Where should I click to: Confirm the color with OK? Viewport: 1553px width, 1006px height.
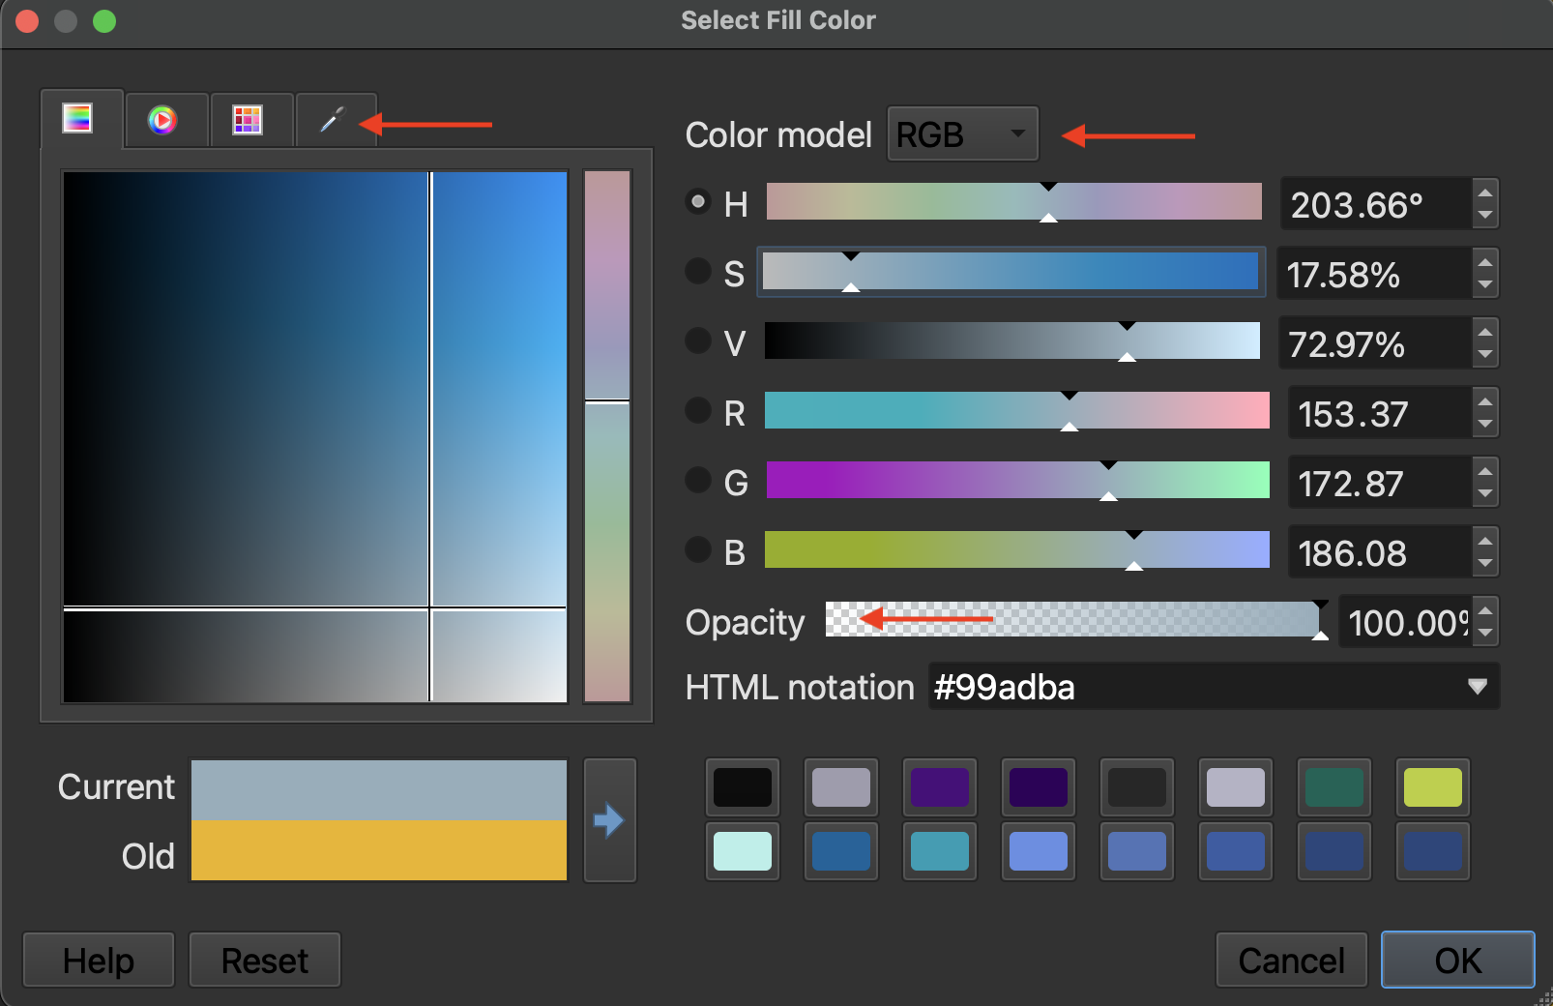coord(1457,961)
